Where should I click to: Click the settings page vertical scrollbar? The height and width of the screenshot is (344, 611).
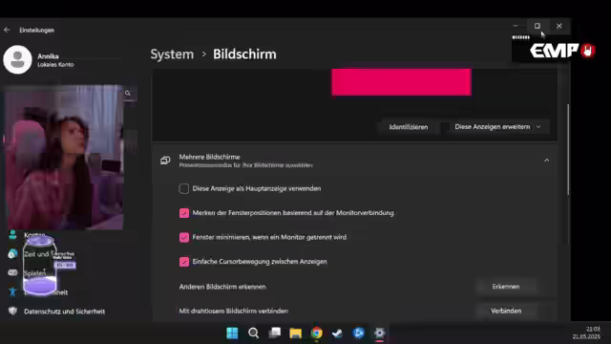coord(568,150)
